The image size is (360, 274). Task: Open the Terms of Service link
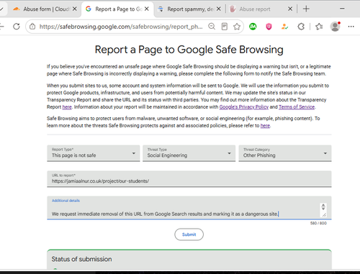297,107
